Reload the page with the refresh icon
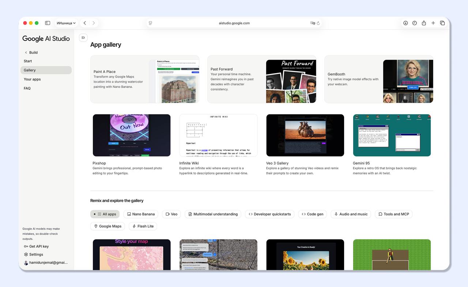This screenshot has width=468, height=287. tap(318, 23)
